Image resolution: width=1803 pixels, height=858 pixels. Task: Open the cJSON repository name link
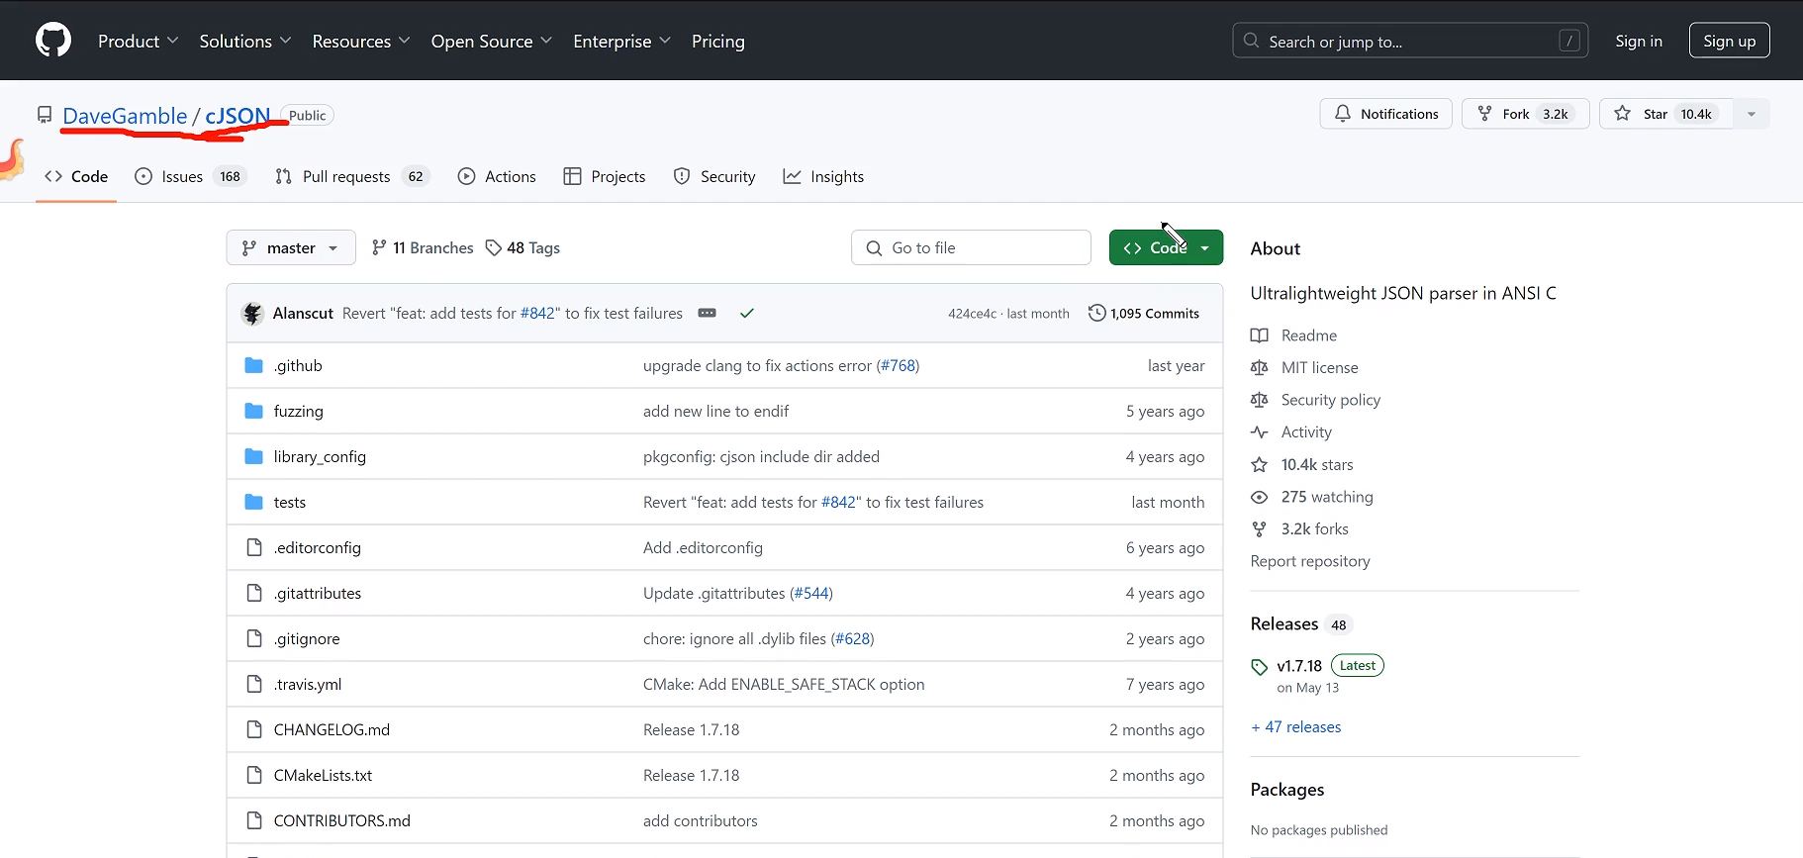point(237,116)
